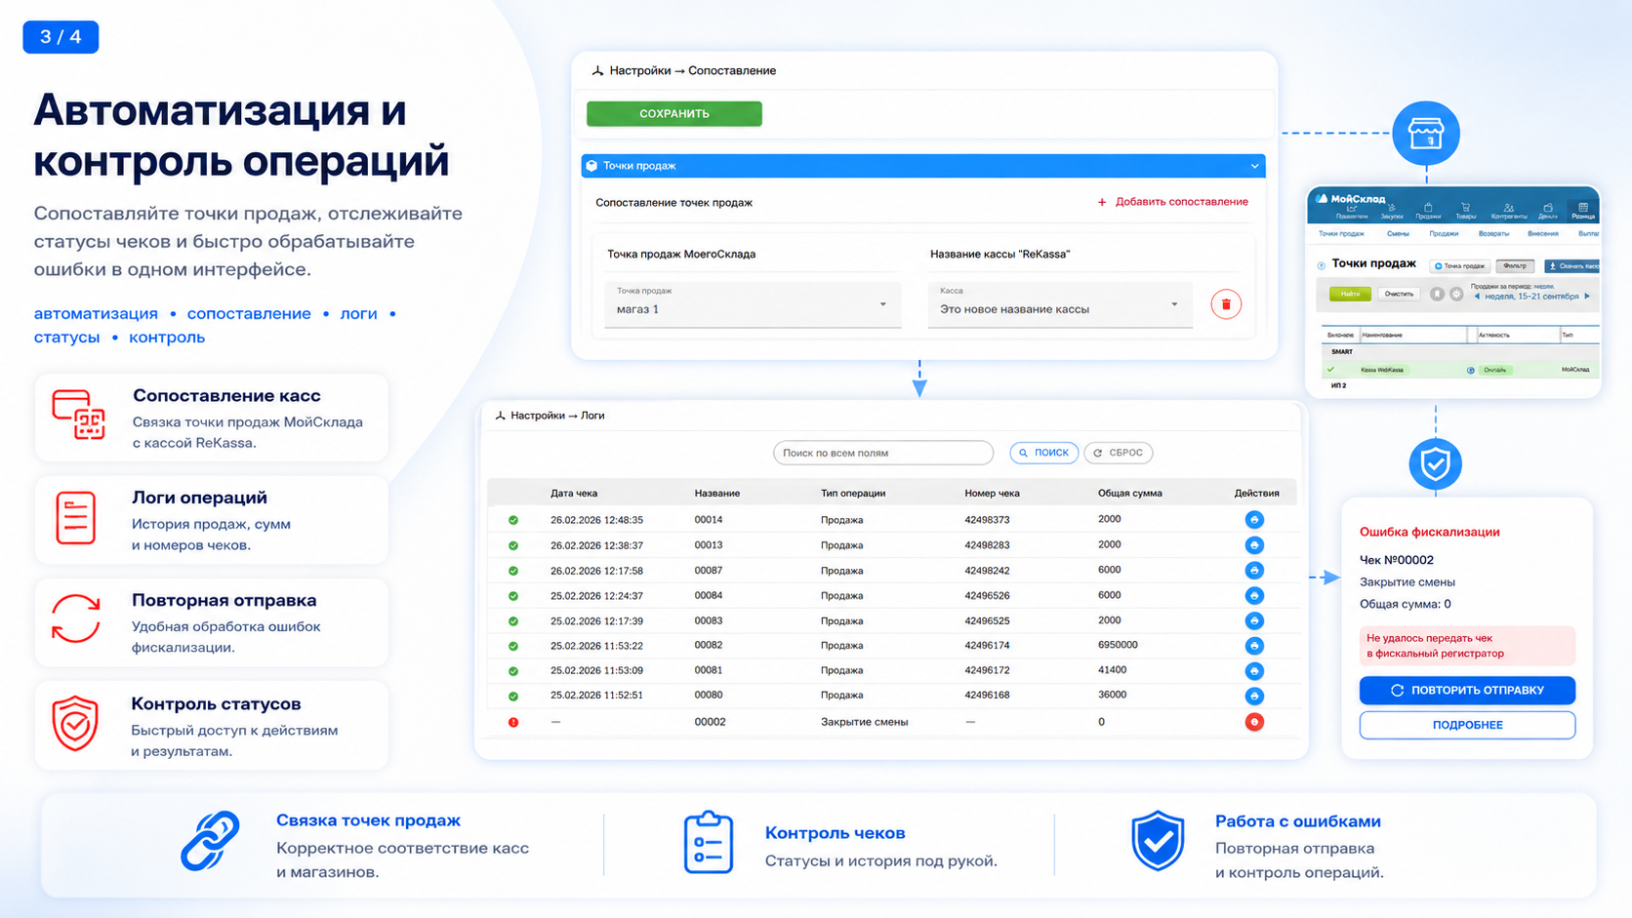Click the action icon in row 00084

click(x=1254, y=596)
